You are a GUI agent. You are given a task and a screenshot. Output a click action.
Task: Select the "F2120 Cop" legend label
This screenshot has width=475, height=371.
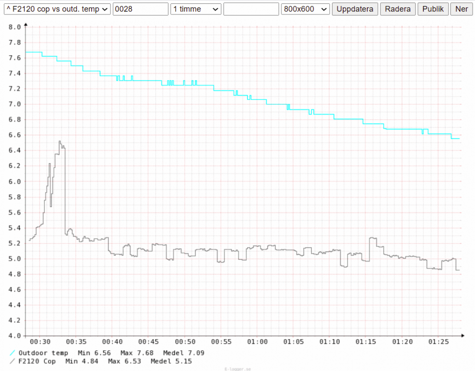click(37, 361)
